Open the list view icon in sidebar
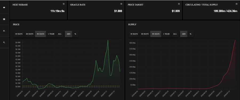This screenshot has width=240, height=100. pyautogui.click(x=4, y=19)
